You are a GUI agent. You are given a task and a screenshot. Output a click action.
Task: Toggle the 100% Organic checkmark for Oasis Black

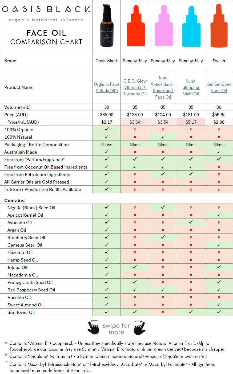click(x=106, y=129)
